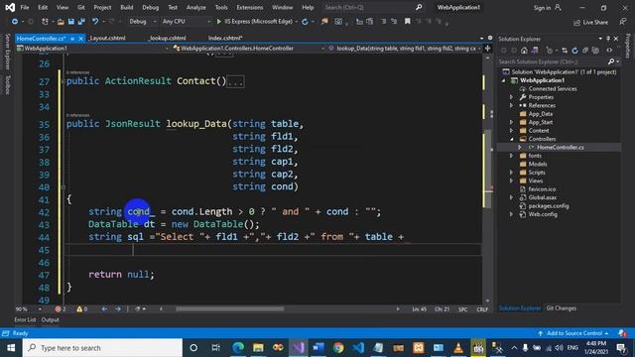Click the notifications icon in VS status bar
Image resolution: width=635 pixels, height=357 pixels.
pyautogui.click(x=622, y=333)
